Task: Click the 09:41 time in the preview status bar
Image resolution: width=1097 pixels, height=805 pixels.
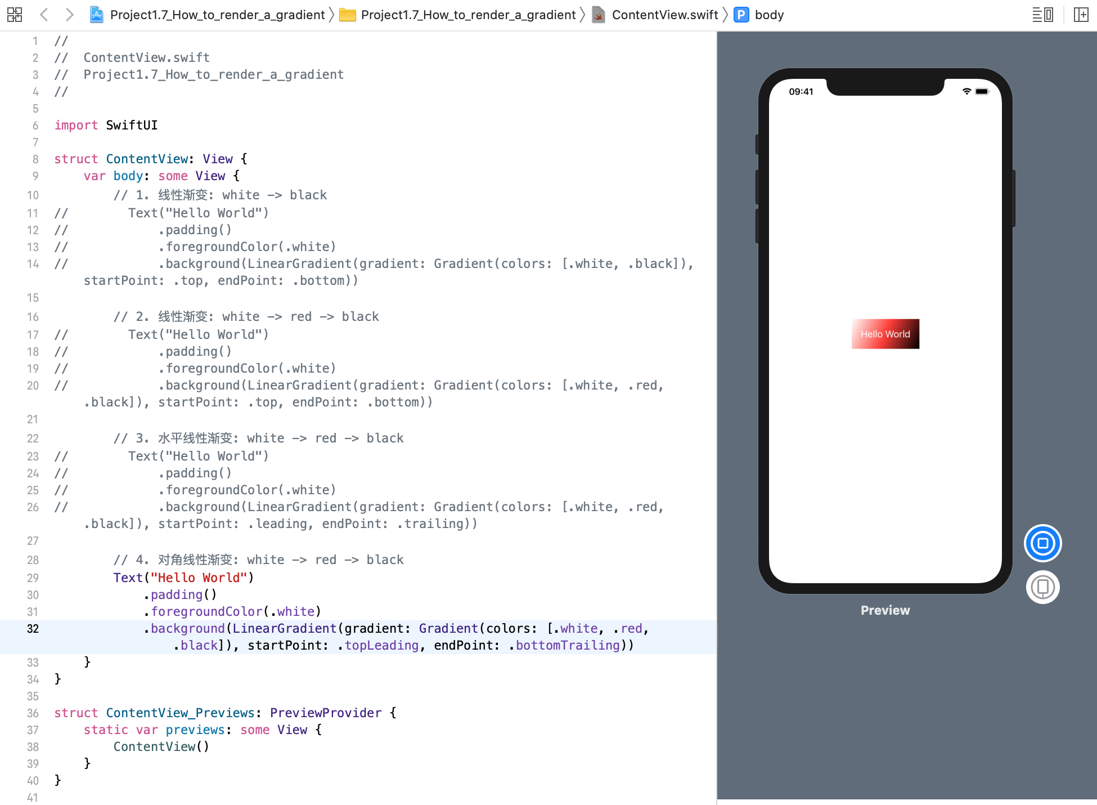Action: [x=801, y=91]
